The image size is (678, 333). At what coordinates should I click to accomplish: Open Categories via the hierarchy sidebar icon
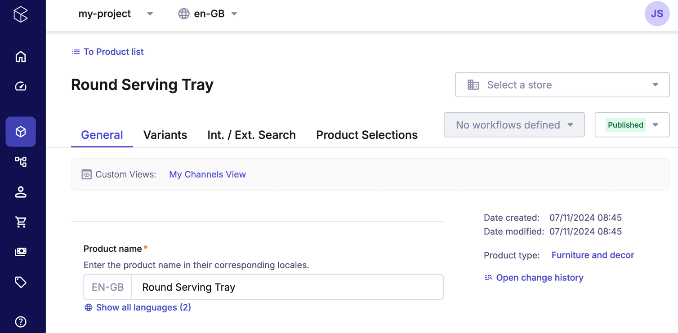coord(21,162)
